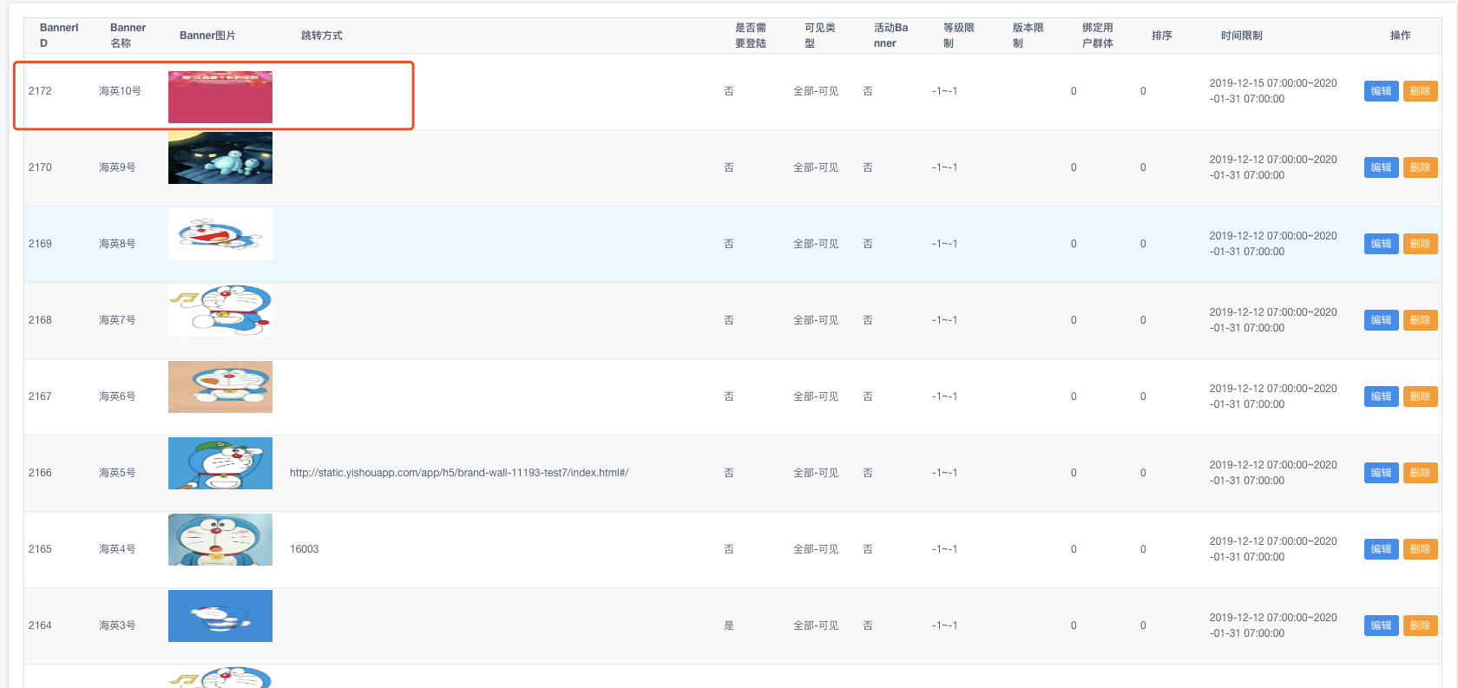Click login-required value 是 in row 2164

pos(729,626)
